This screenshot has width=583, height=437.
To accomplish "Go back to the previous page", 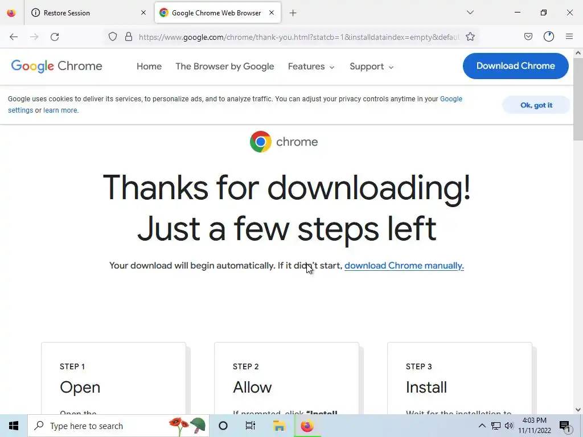I will (x=14, y=37).
